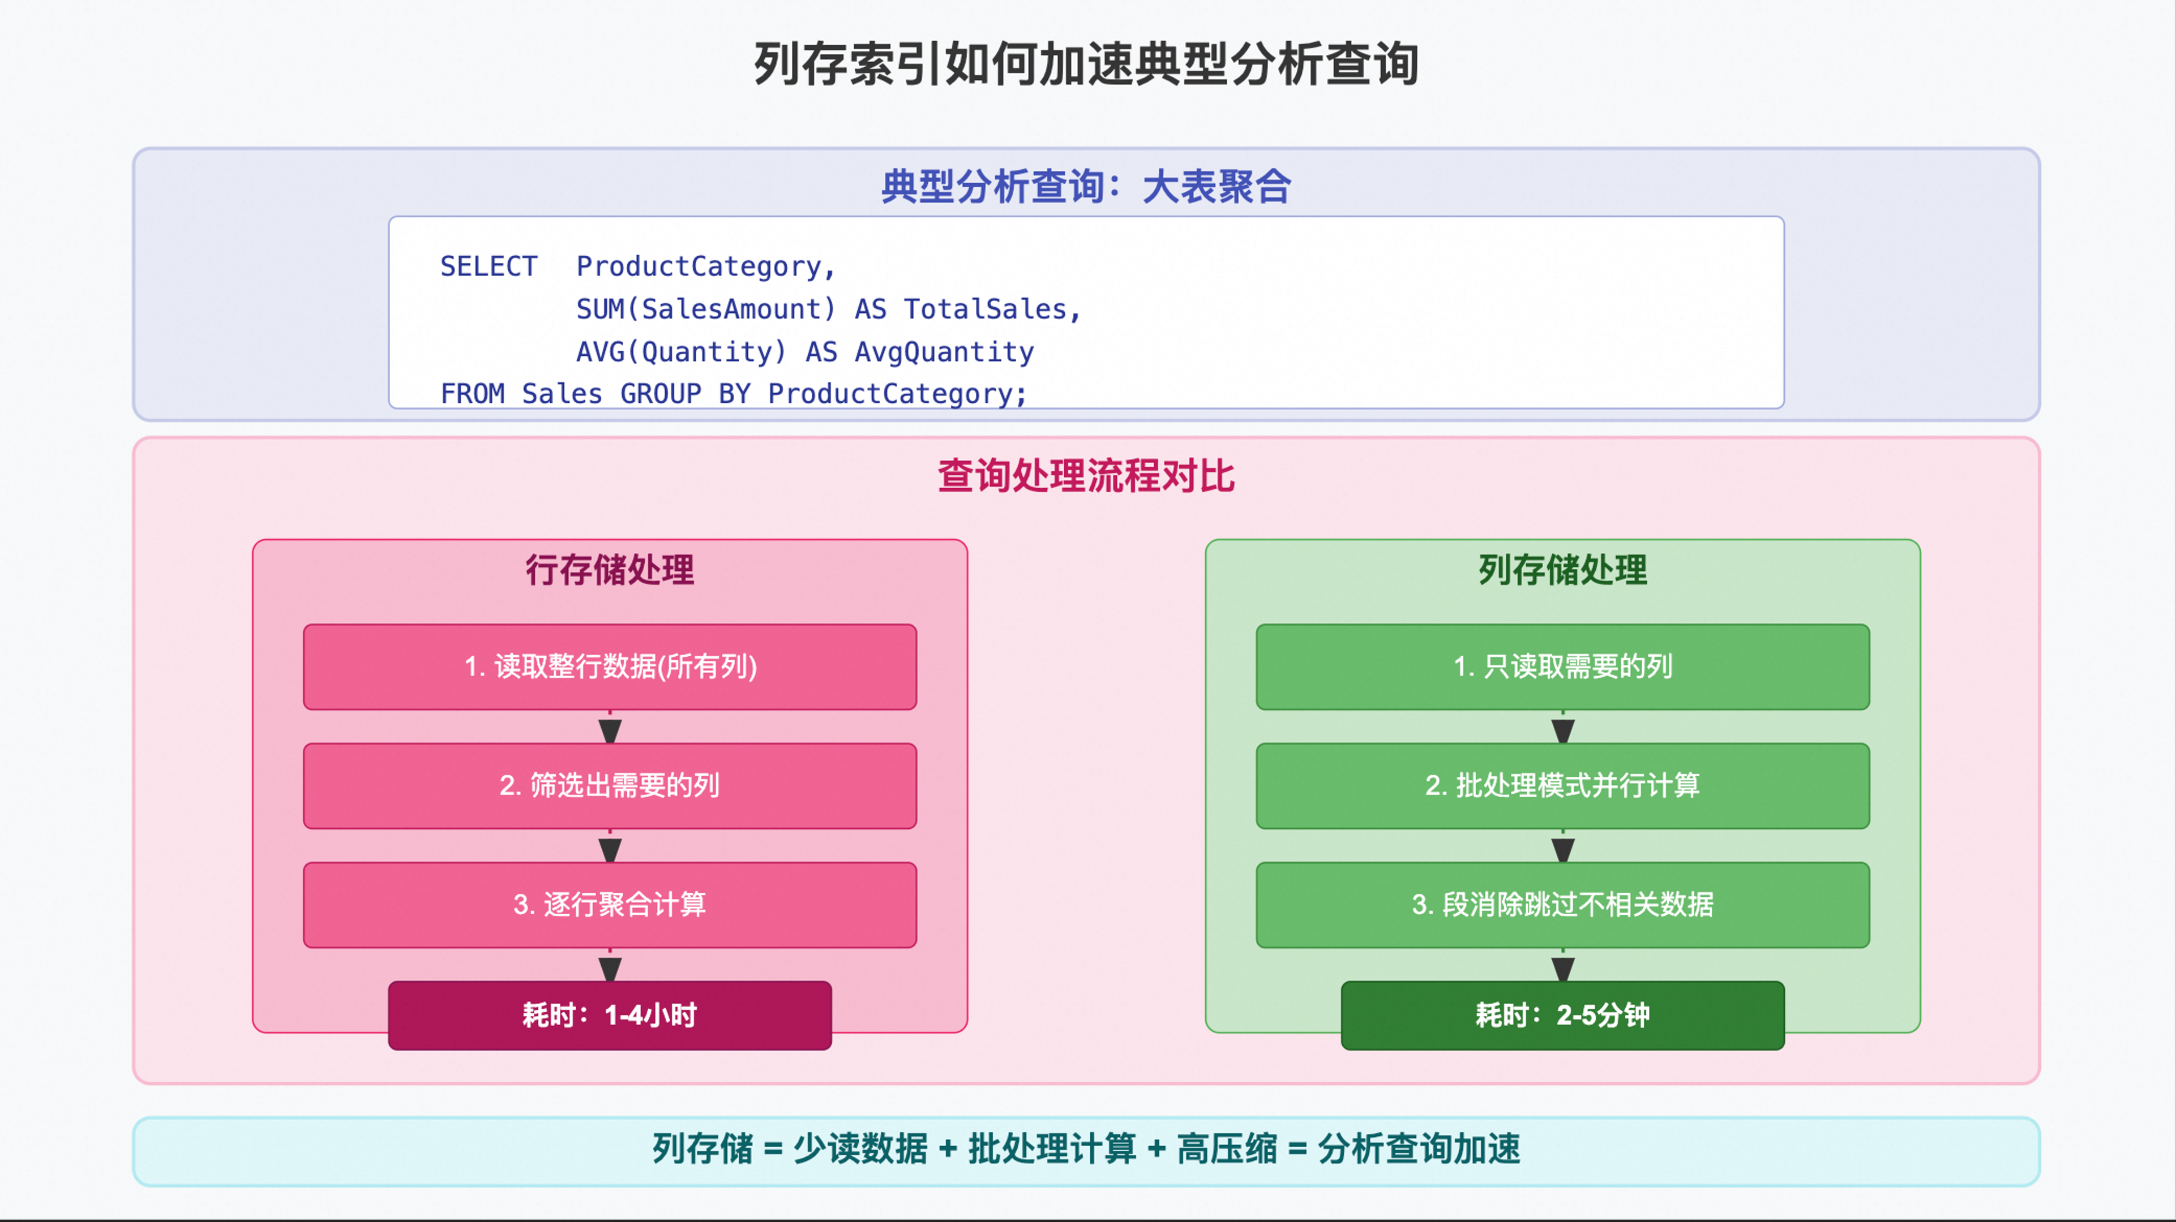Click the heading 查询处理流程对比
2176x1222 pixels.
point(1086,475)
